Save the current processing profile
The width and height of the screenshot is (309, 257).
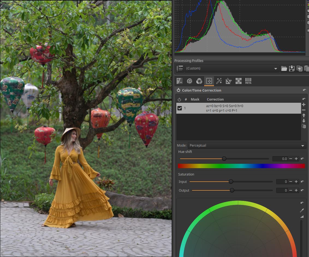click(292, 68)
